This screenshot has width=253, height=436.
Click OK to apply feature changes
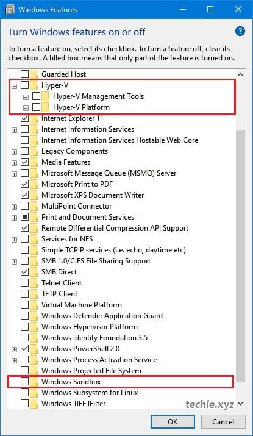tap(173, 421)
